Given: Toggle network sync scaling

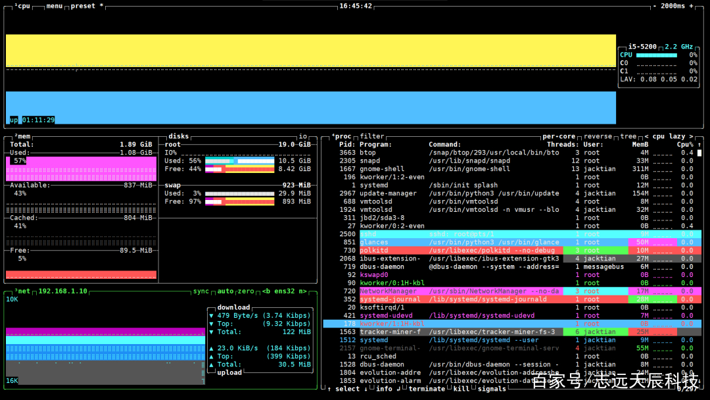Looking at the screenshot, I should (x=201, y=291).
